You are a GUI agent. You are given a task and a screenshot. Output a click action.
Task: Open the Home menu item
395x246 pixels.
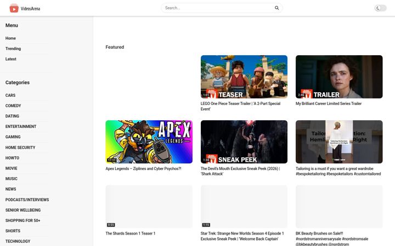pyautogui.click(x=10, y=38)
